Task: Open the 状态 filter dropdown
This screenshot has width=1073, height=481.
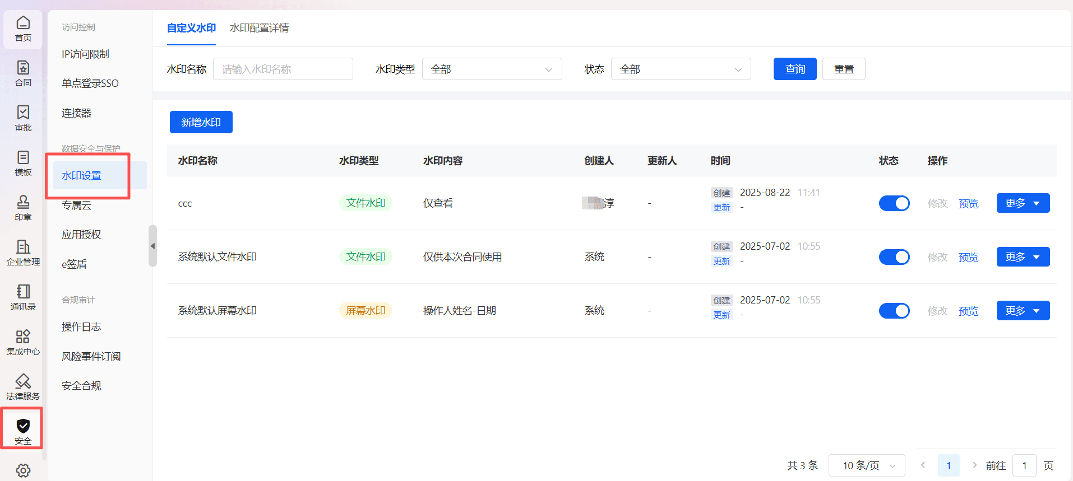Action: pos(681,69)
